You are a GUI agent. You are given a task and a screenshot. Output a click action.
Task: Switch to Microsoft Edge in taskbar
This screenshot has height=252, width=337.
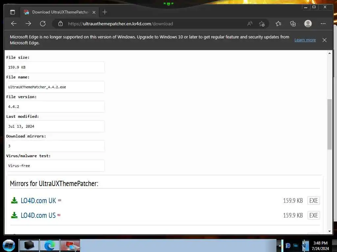pos(50,245)
